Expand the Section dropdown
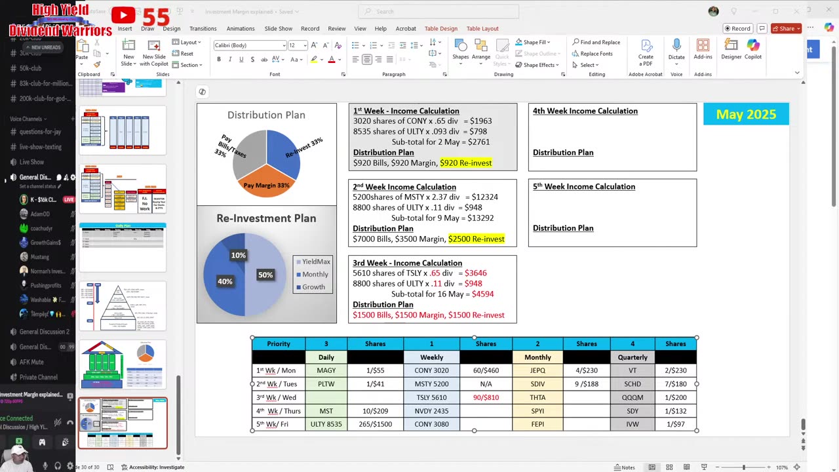 [187, 65]
